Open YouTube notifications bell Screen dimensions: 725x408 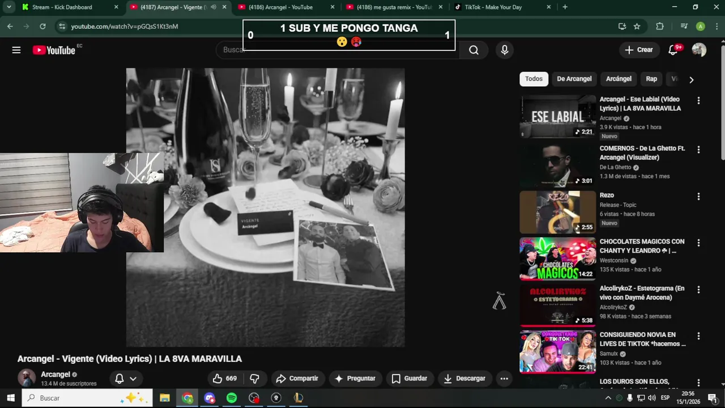click(673, 50)
